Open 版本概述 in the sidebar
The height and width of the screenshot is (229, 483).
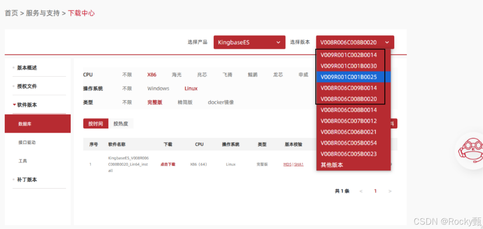(27, 68)
